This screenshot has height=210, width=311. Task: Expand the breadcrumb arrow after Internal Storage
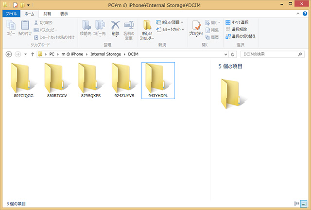(x=124, y=54)
